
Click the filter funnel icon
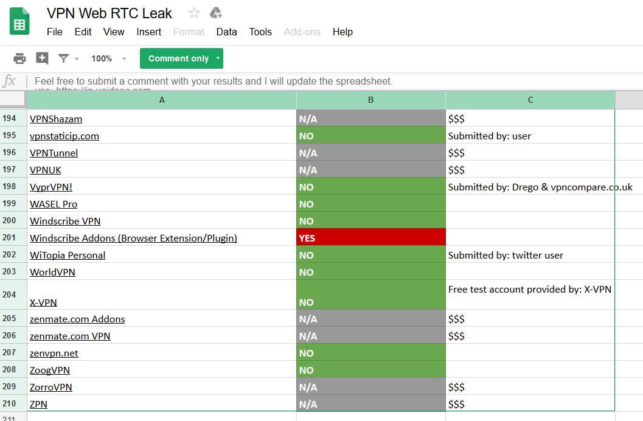[x=63, y=58]
